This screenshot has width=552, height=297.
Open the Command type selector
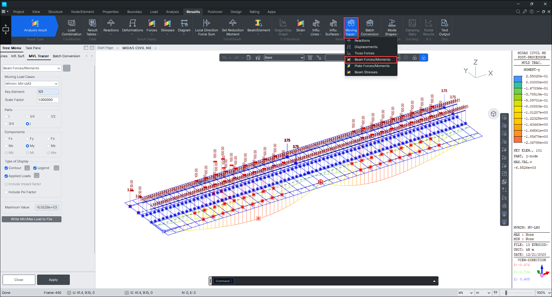point(223,281)
